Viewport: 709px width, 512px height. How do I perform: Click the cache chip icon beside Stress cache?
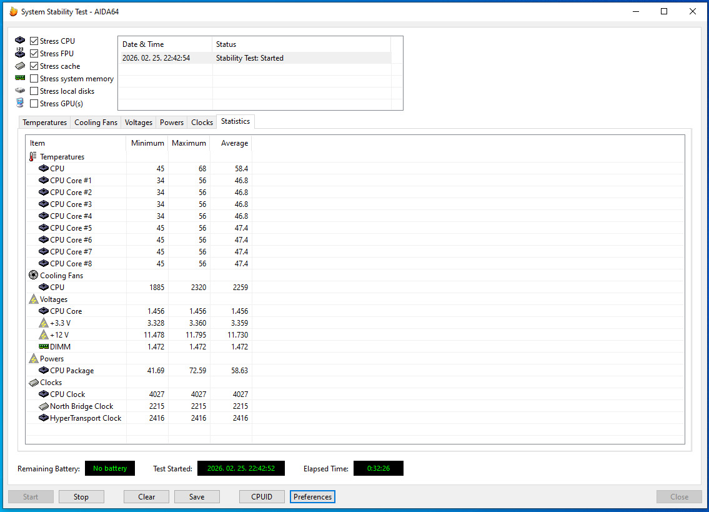click(x=20, y=66)
